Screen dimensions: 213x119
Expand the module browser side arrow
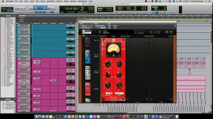pyautogui.click(x=80, y=69)
